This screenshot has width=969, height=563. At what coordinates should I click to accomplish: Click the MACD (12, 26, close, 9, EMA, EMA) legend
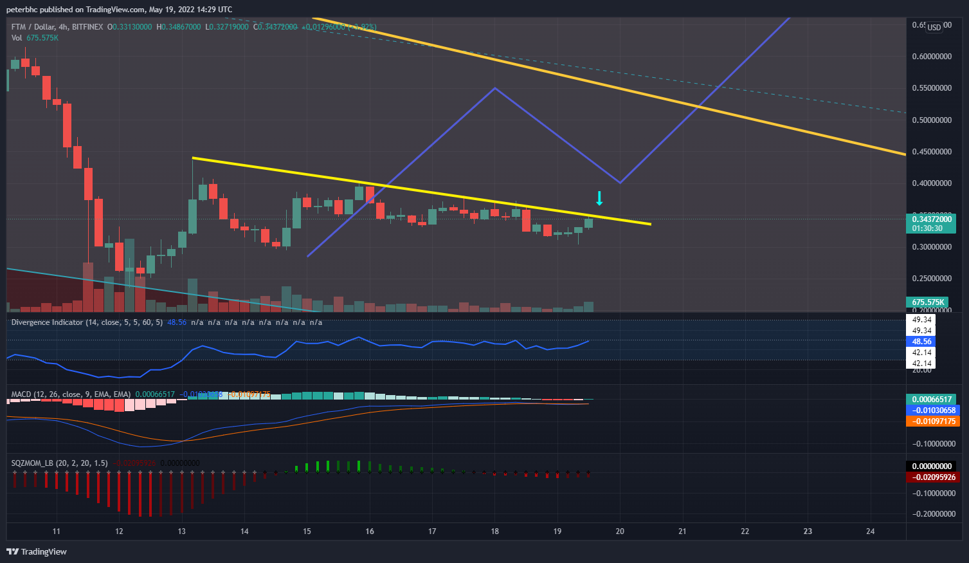(71, 394)
